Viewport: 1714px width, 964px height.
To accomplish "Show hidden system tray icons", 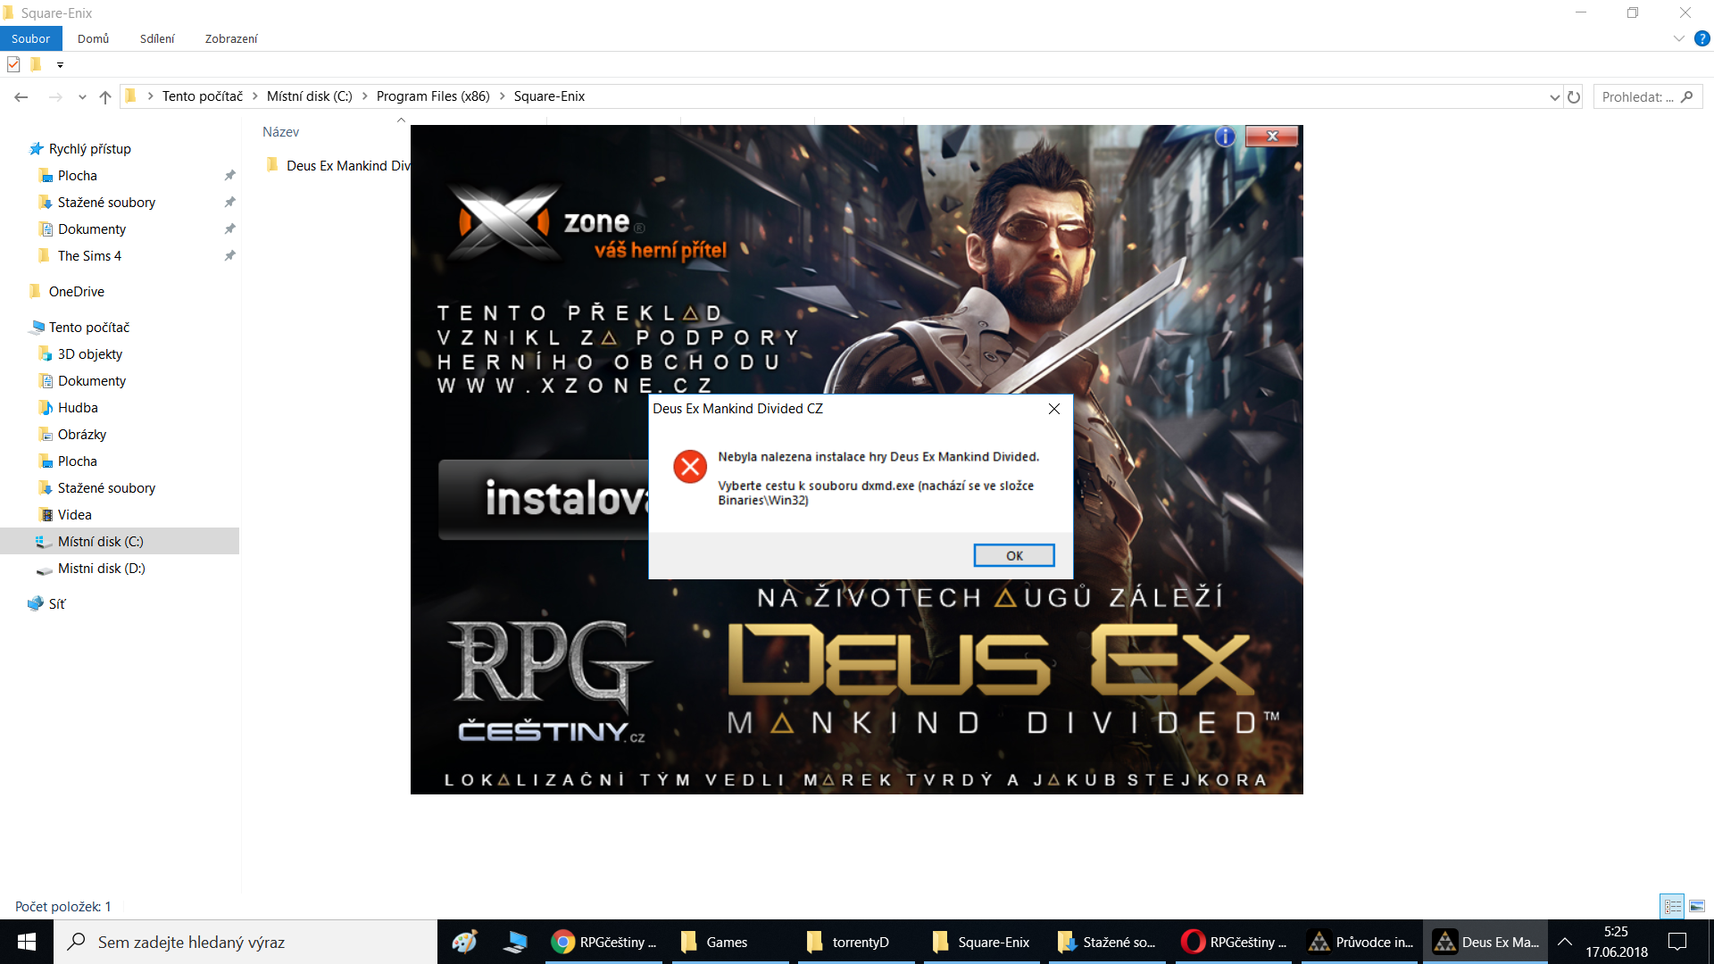I will [1565, 942].
